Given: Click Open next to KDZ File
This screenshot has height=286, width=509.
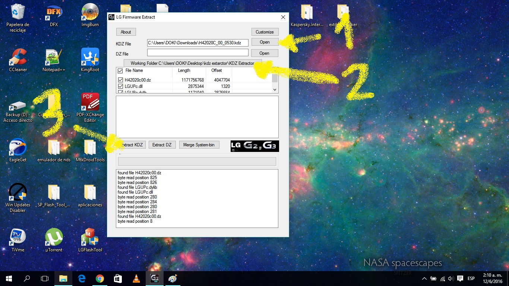Looking at the screenshot, I should pyautogui.click(x=265, y=42).
